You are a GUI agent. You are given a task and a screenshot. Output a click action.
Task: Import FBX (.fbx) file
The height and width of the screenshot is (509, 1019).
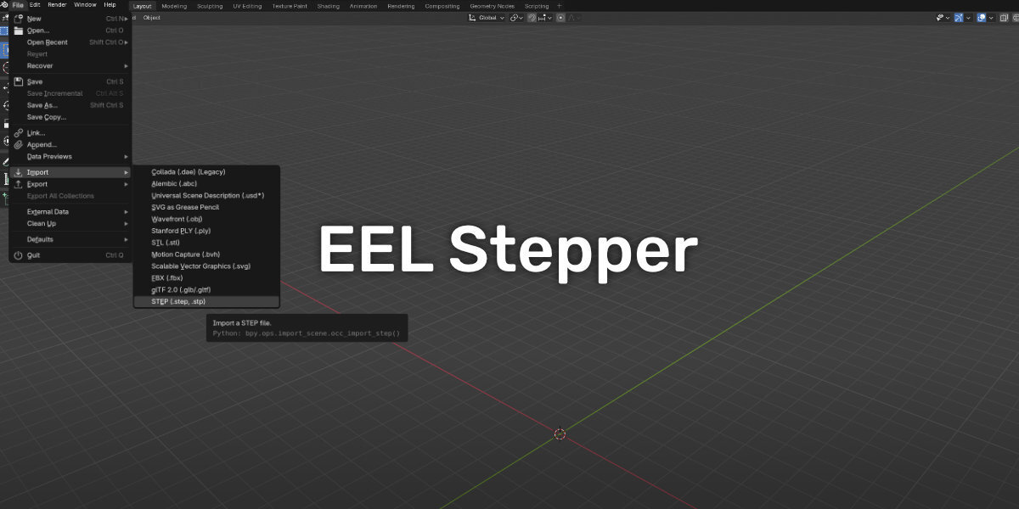click(x=206, y=277)
